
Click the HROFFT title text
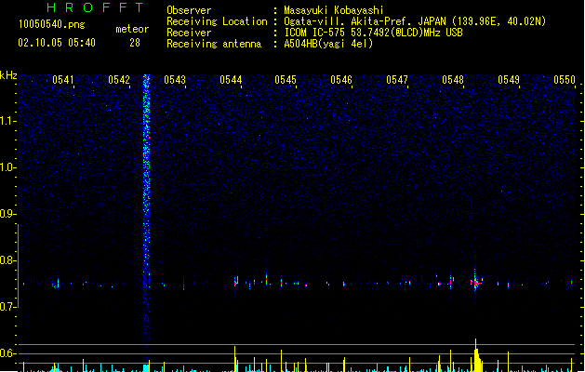pyautogui.click(x=96, y=7)
